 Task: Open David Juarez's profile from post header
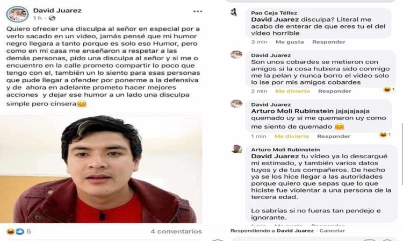click(x=57, y=11)
